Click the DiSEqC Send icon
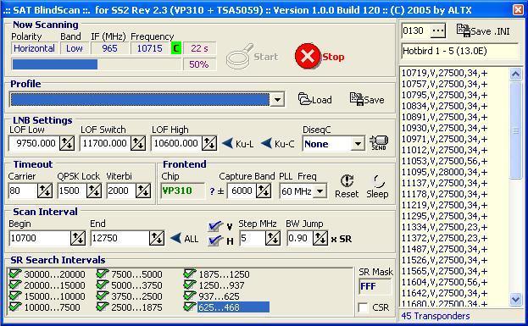 [379, 142]
